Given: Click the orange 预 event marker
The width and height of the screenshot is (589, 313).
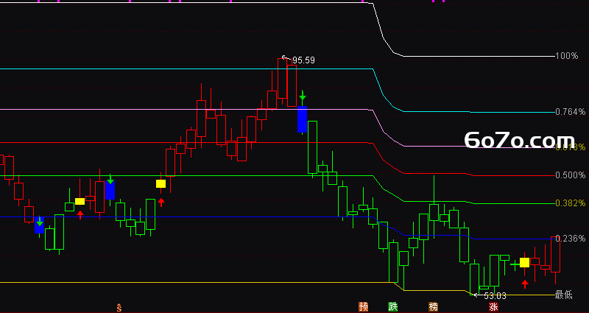Looking at the screenshot, I should tap(363, 306).
